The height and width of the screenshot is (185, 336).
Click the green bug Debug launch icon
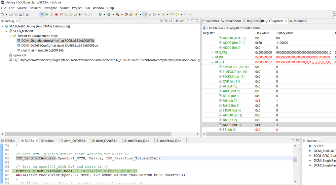[x=100, y=14]
